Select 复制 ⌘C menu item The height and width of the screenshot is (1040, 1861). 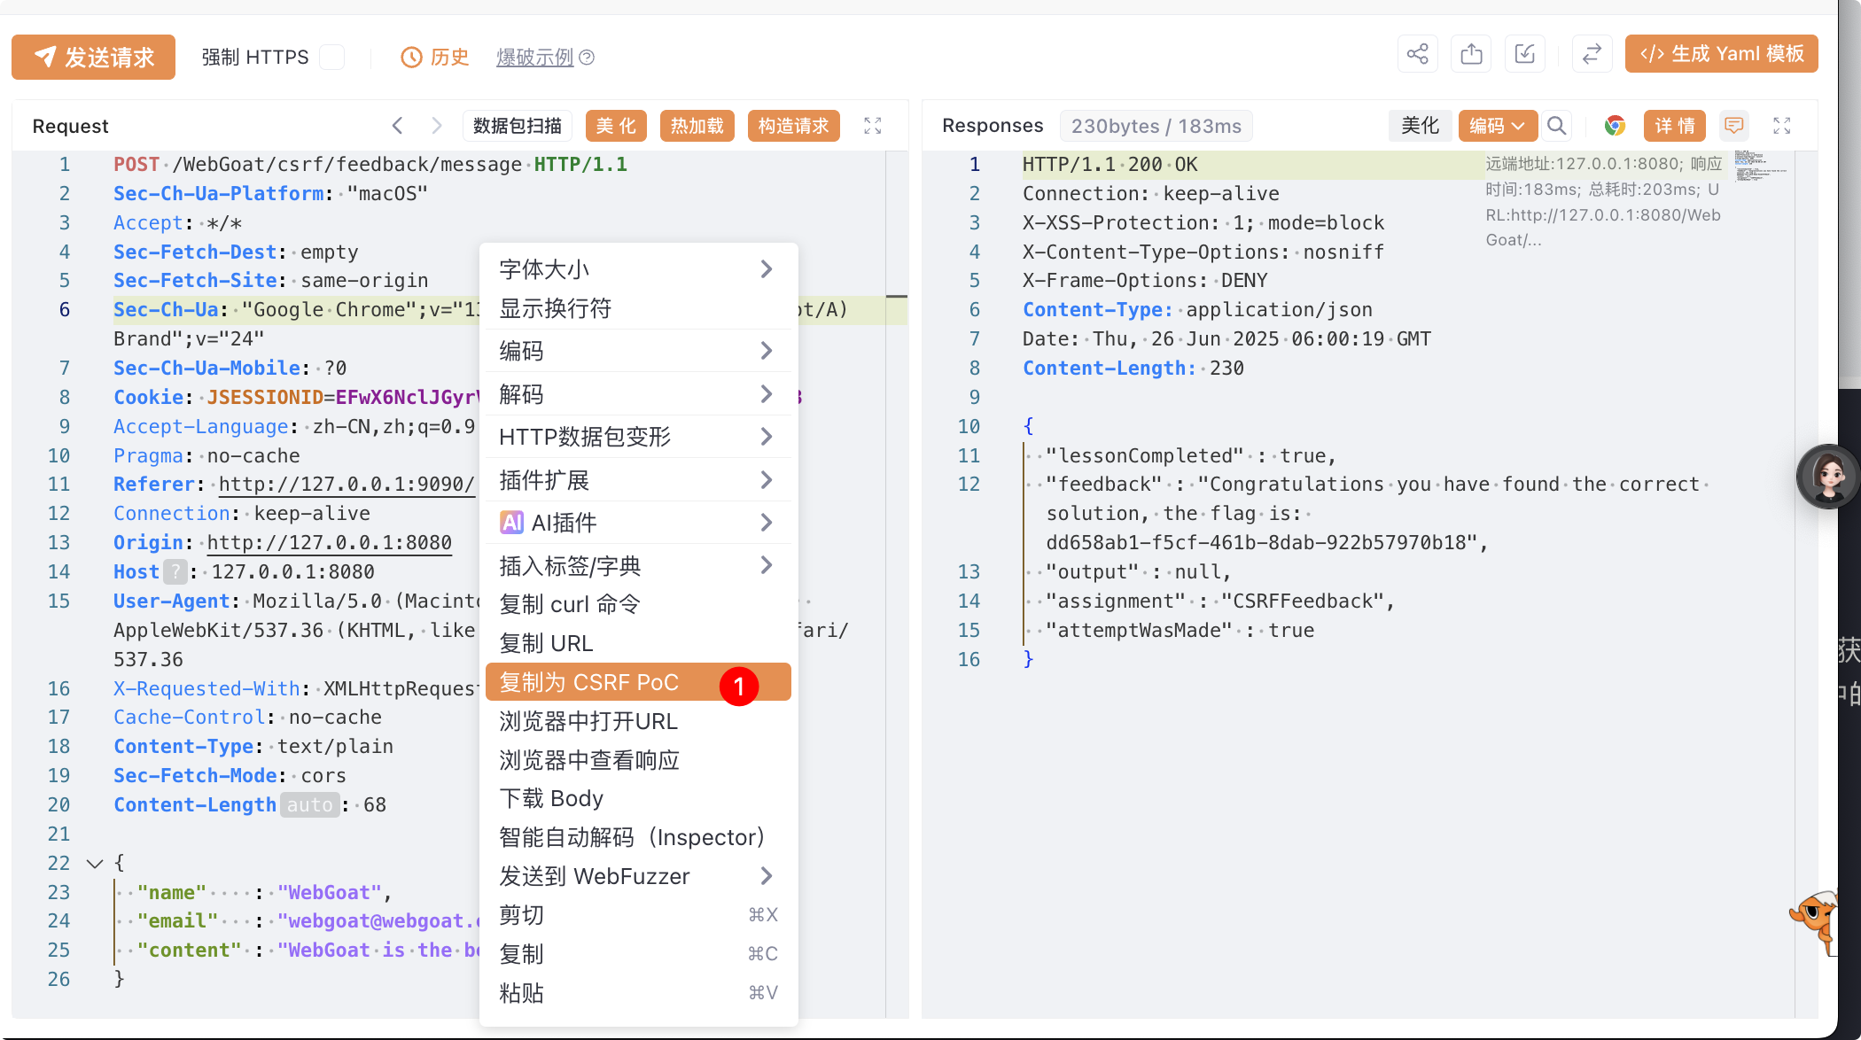pos(638,954)
